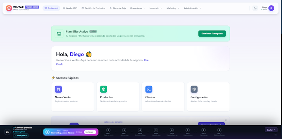The image size is (282, 139).
Task: Open Configuración gear icon
Action: coord(194,89)
